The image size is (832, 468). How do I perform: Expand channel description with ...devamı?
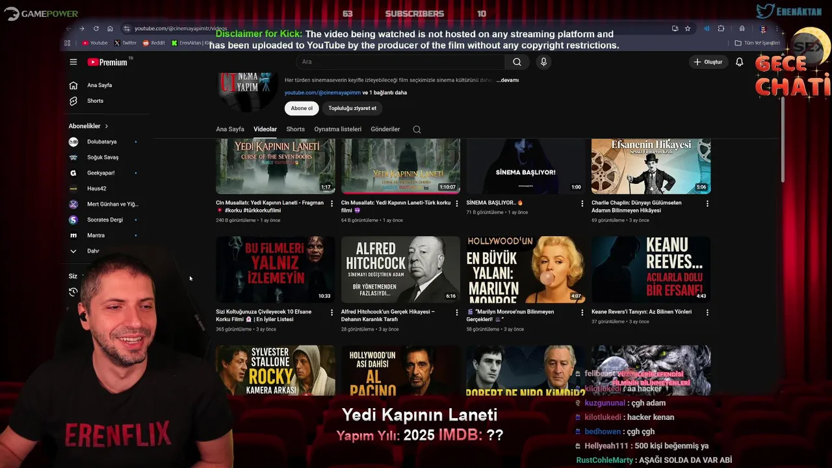pyautogui.click(x=508, y=80)
